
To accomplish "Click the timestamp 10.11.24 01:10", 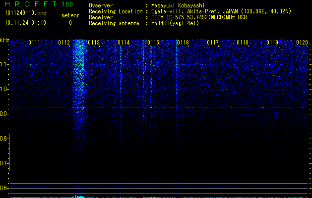I will click(25, 23).
